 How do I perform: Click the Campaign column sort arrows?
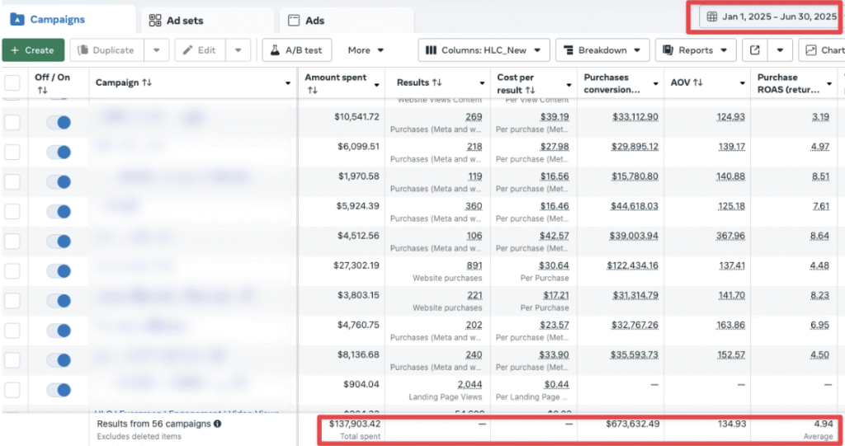[147, 82]
